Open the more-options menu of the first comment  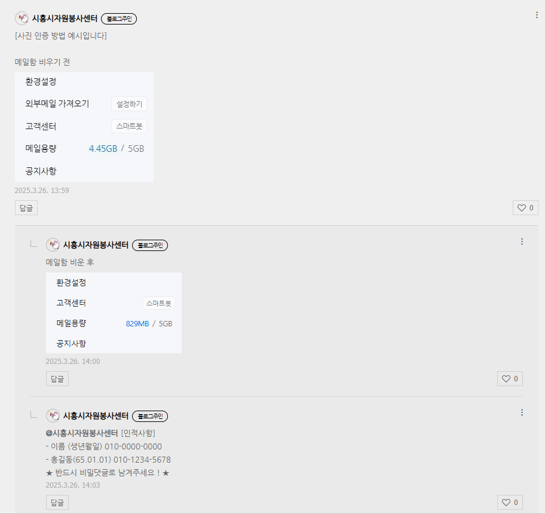click(x=537, y=15)
